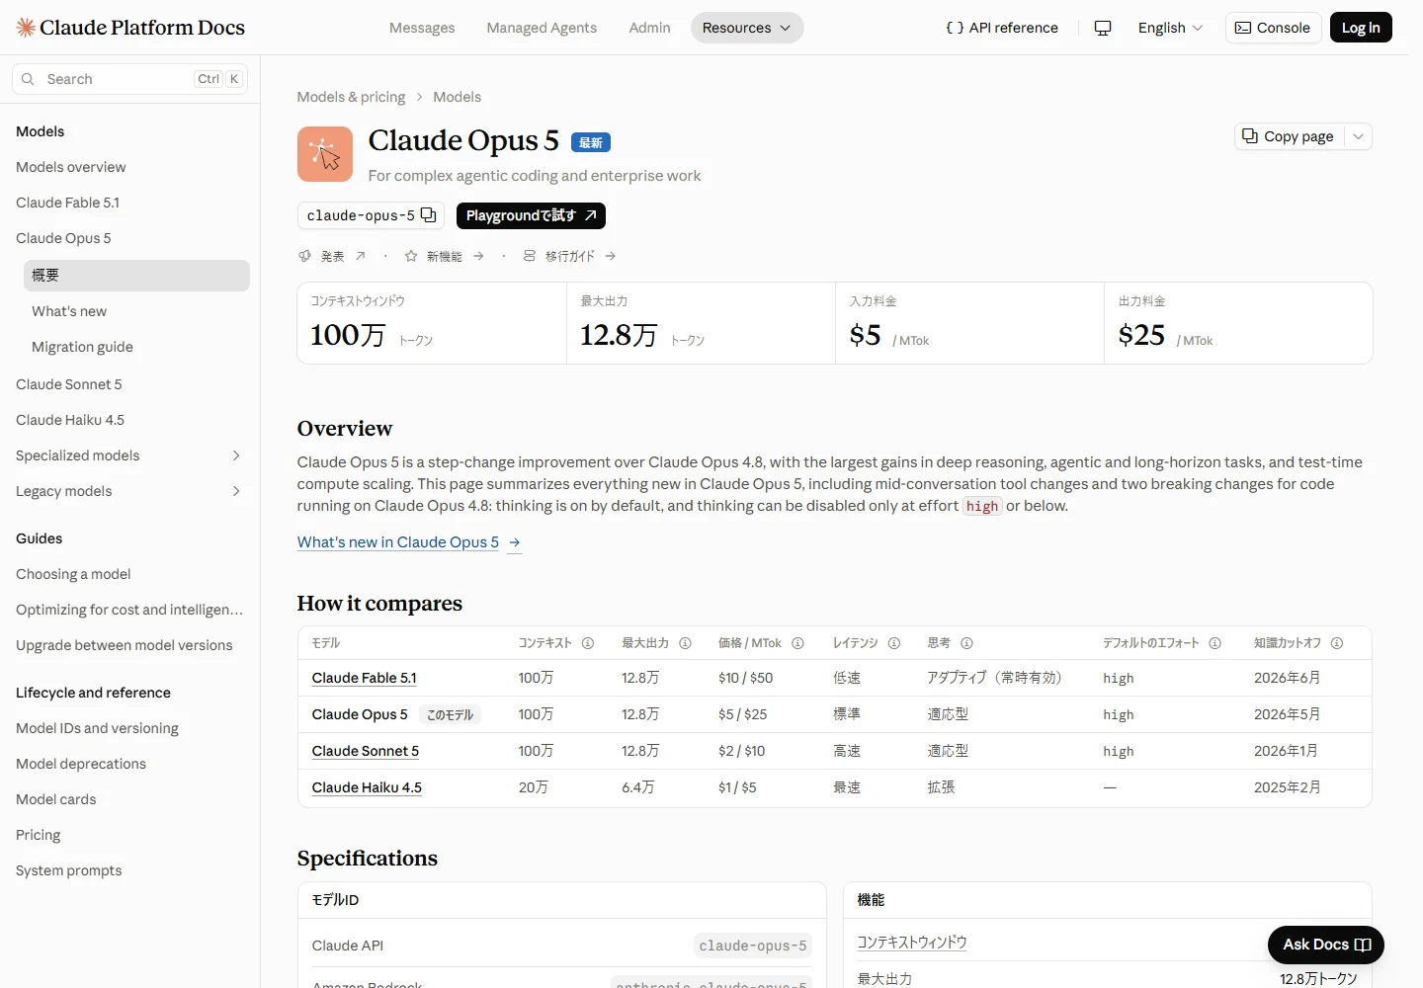The width and height of the screenshot is (1423, 988).
Task: Click the $10 / $50 price cell
Action: point(746,678)
